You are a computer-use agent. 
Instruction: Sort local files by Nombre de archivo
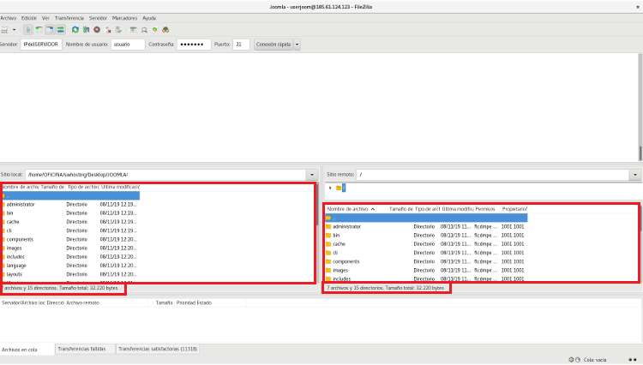(20, 187)
